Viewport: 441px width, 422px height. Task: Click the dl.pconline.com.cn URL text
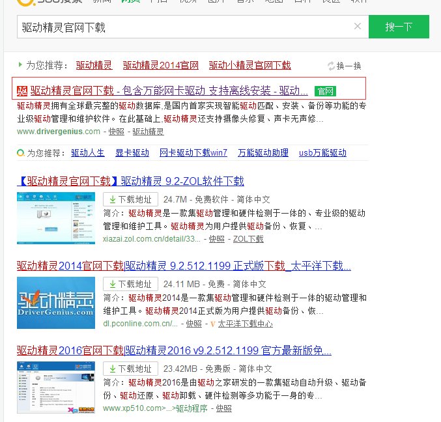(x=140, y=324)
